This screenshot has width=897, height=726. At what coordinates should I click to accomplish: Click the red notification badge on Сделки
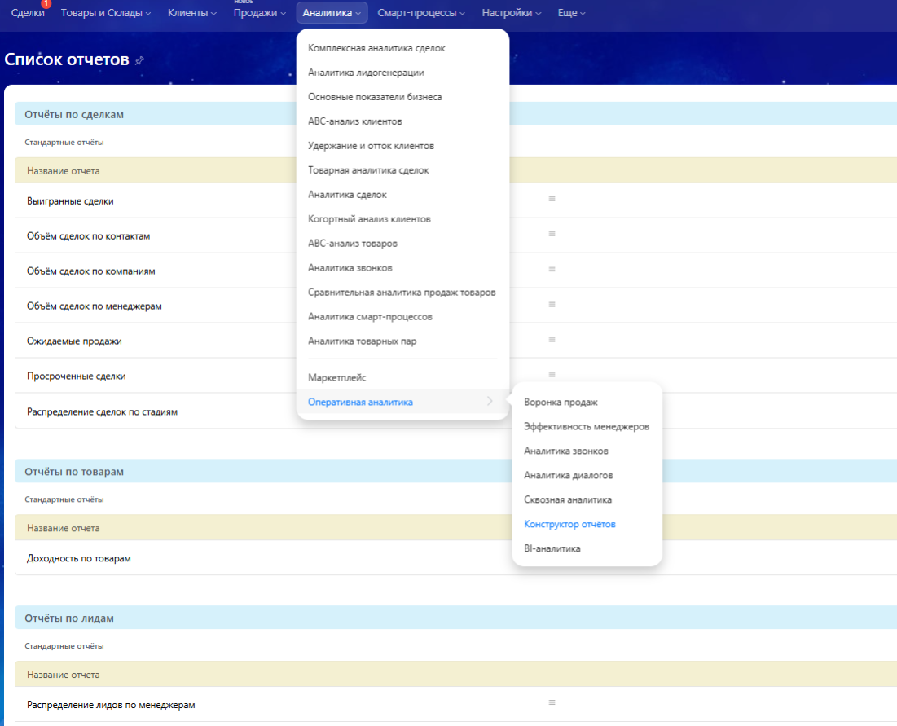[x=46, y=4]
